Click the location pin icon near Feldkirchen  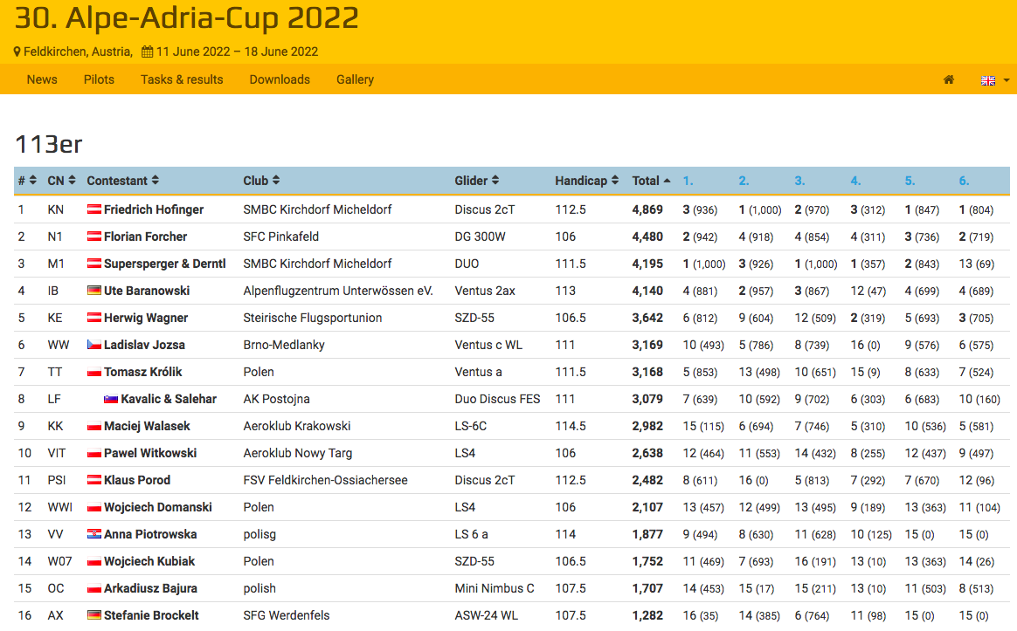(x=17, y=51)
